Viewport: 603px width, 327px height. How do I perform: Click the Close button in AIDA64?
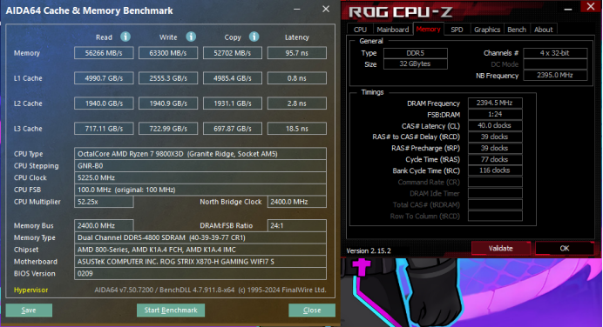(x=312, y=310)
